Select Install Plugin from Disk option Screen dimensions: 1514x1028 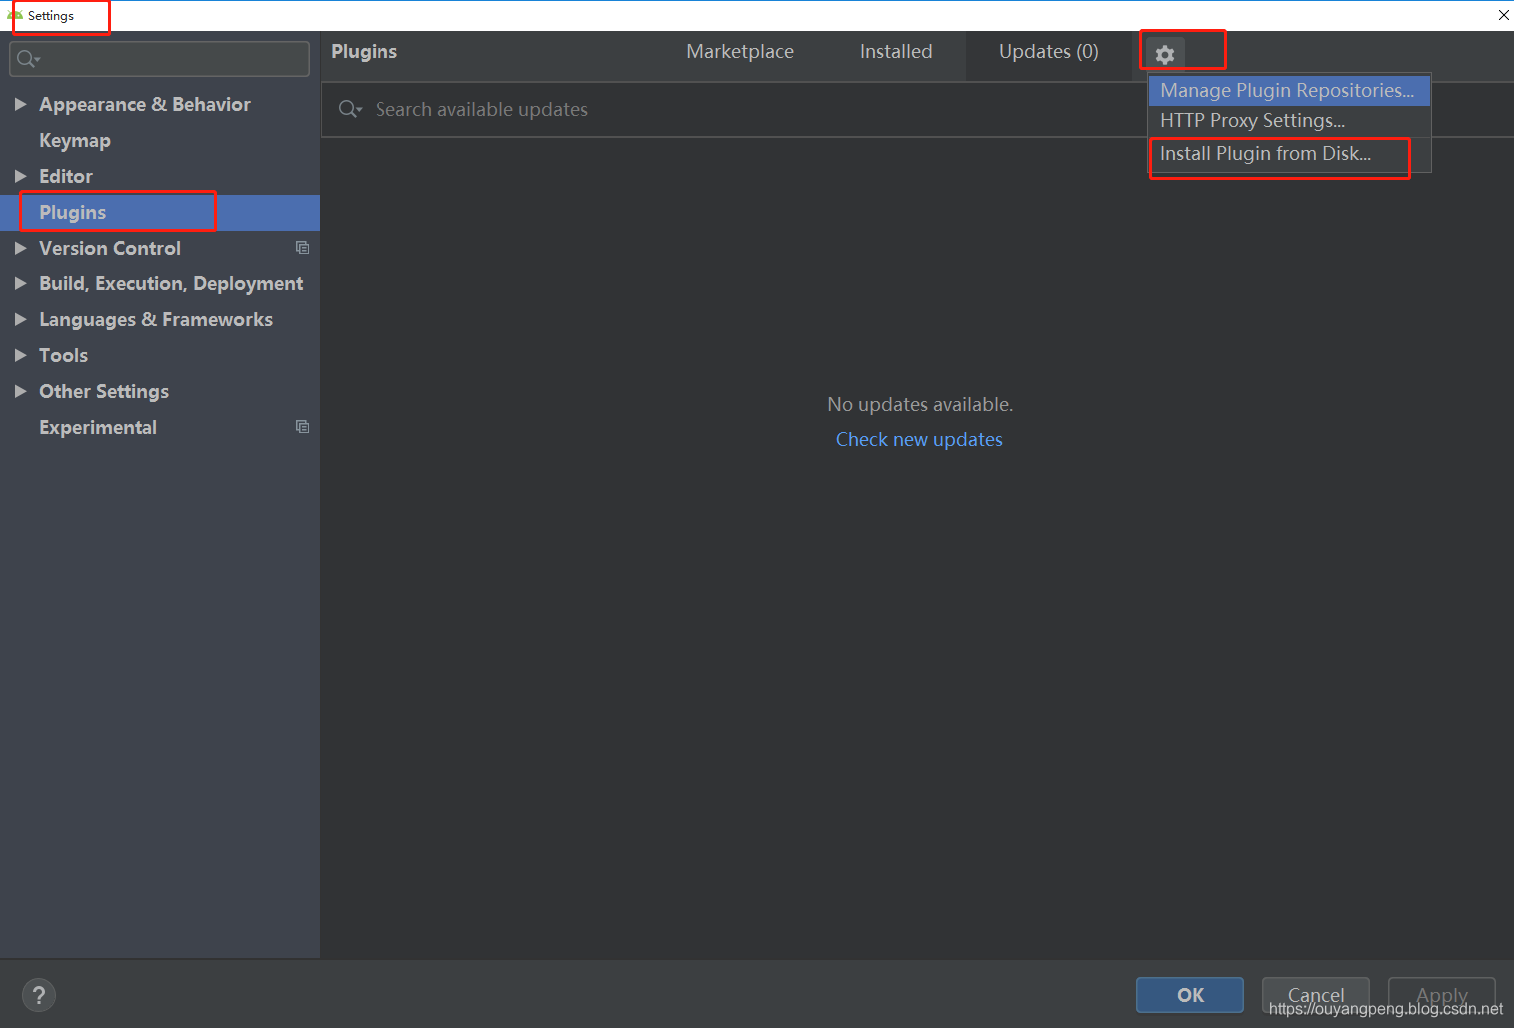[x=1289, y=154]
